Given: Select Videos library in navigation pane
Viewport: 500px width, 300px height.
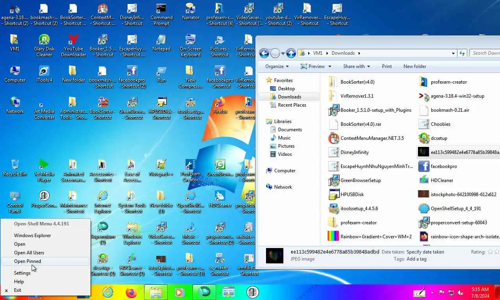Looking at the screenshot, I should [285, 154].
